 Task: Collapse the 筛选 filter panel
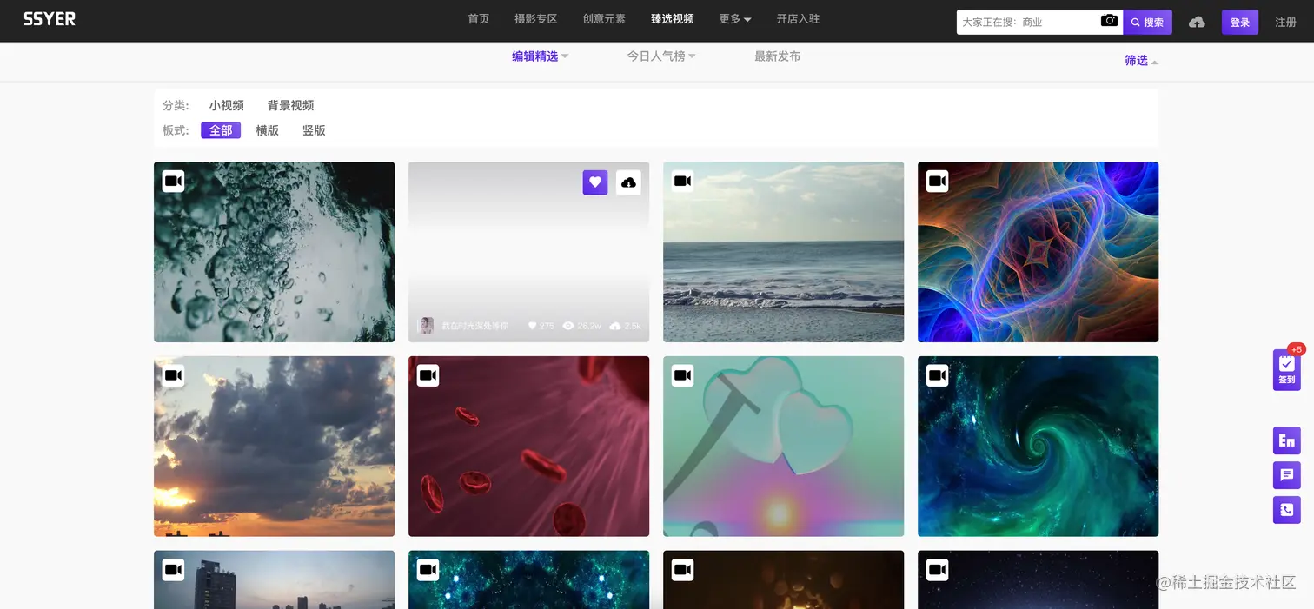(x=1141, y=61)
